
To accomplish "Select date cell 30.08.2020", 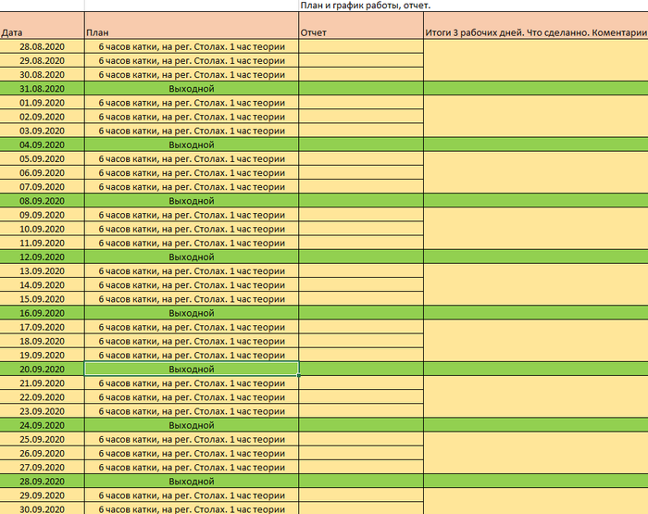I will tap(43, 75).
